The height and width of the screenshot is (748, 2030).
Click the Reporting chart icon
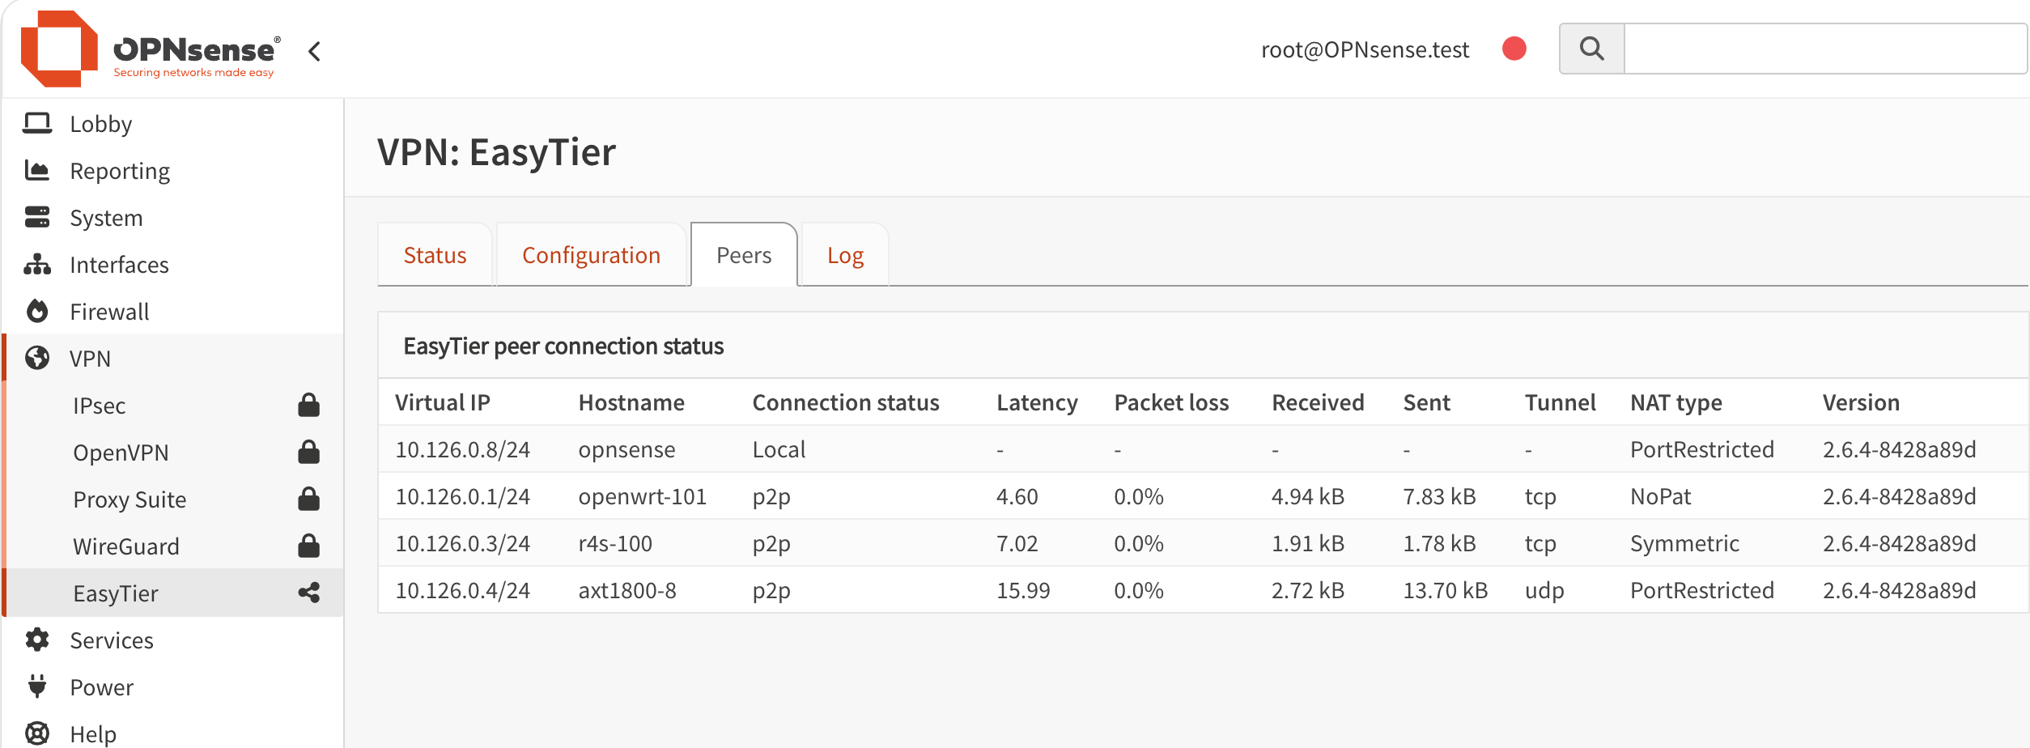pyautogui.click(x=37, y=170)
